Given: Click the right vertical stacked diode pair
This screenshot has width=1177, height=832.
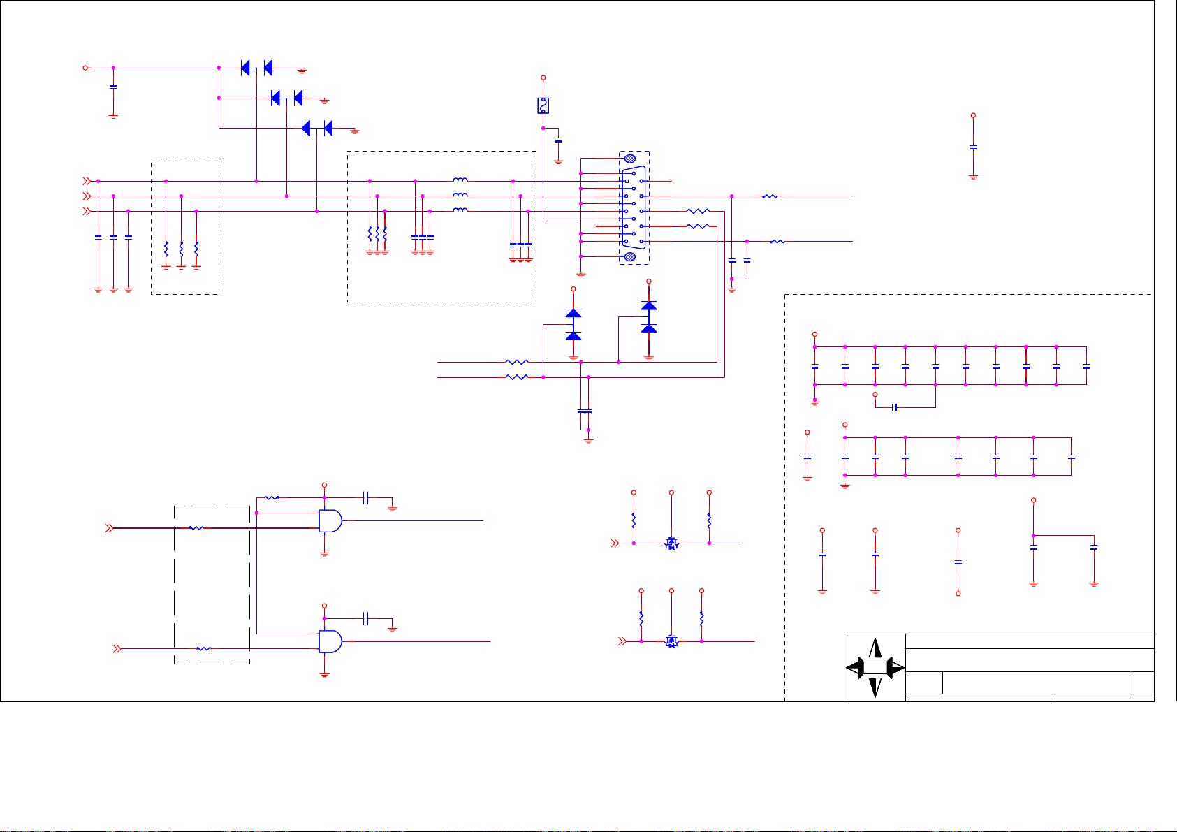Looking at the screenshot, I should tap(649, 316).
